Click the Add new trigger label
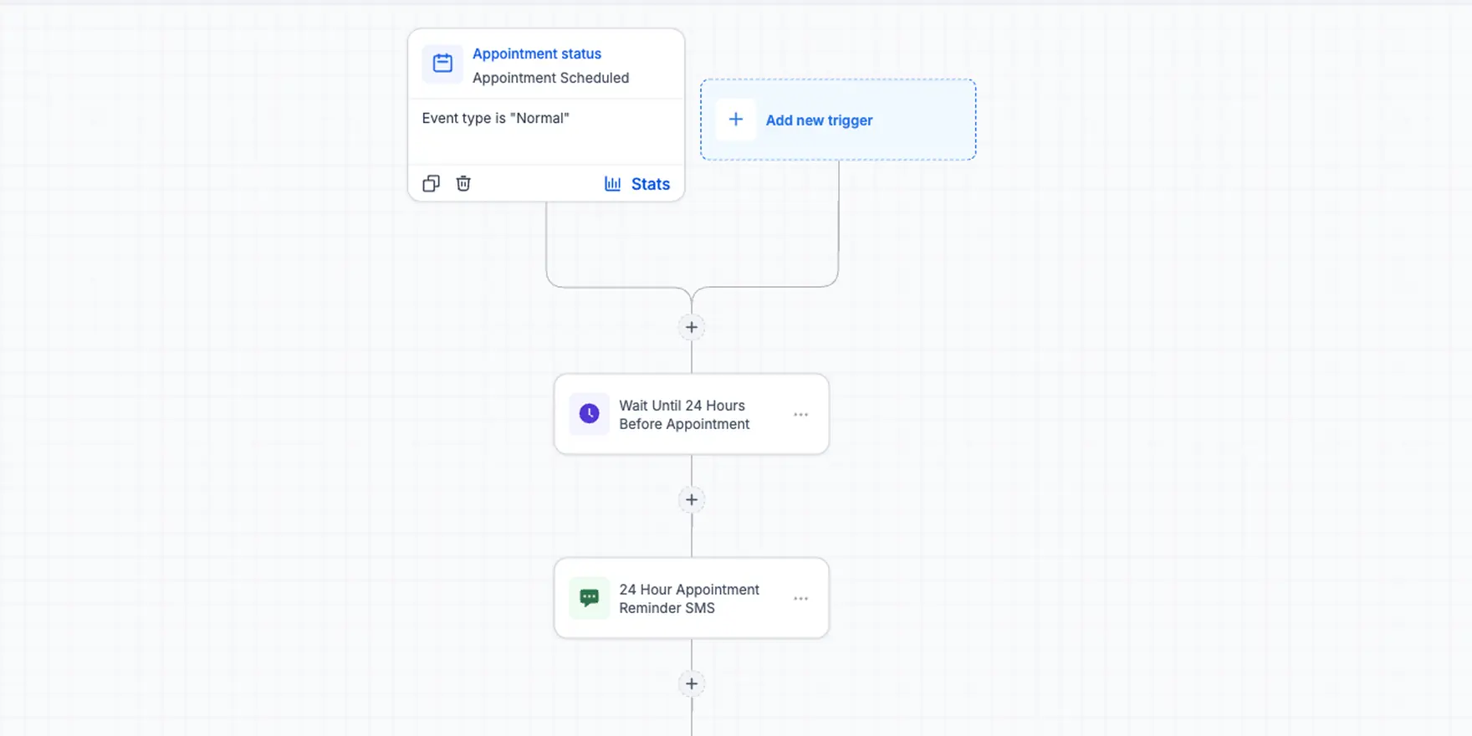 (x=819, y=120)
